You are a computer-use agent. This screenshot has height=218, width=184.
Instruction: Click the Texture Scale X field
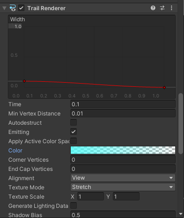(x=91, y=196)
